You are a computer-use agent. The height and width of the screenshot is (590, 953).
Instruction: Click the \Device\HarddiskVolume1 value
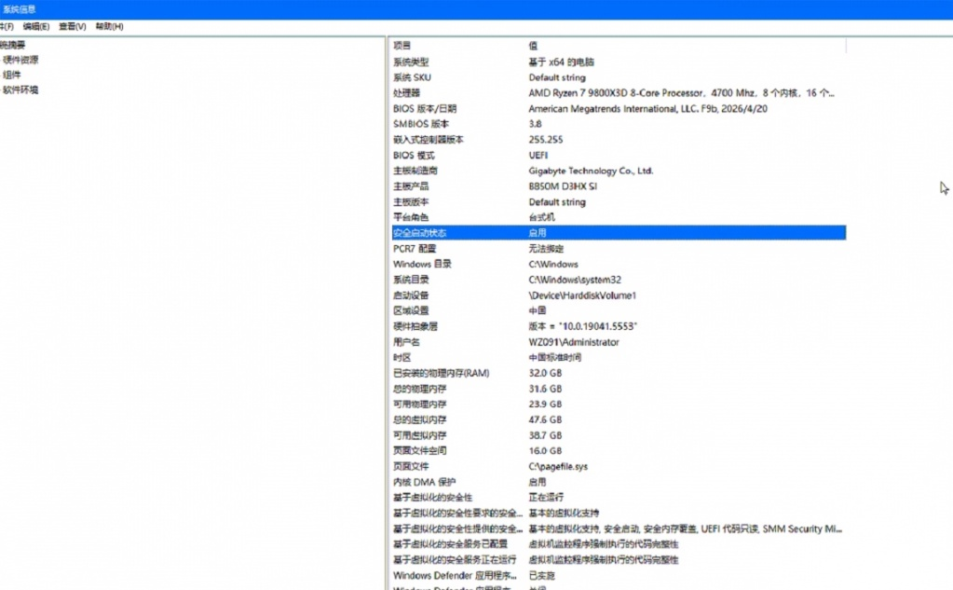(582, 295)
